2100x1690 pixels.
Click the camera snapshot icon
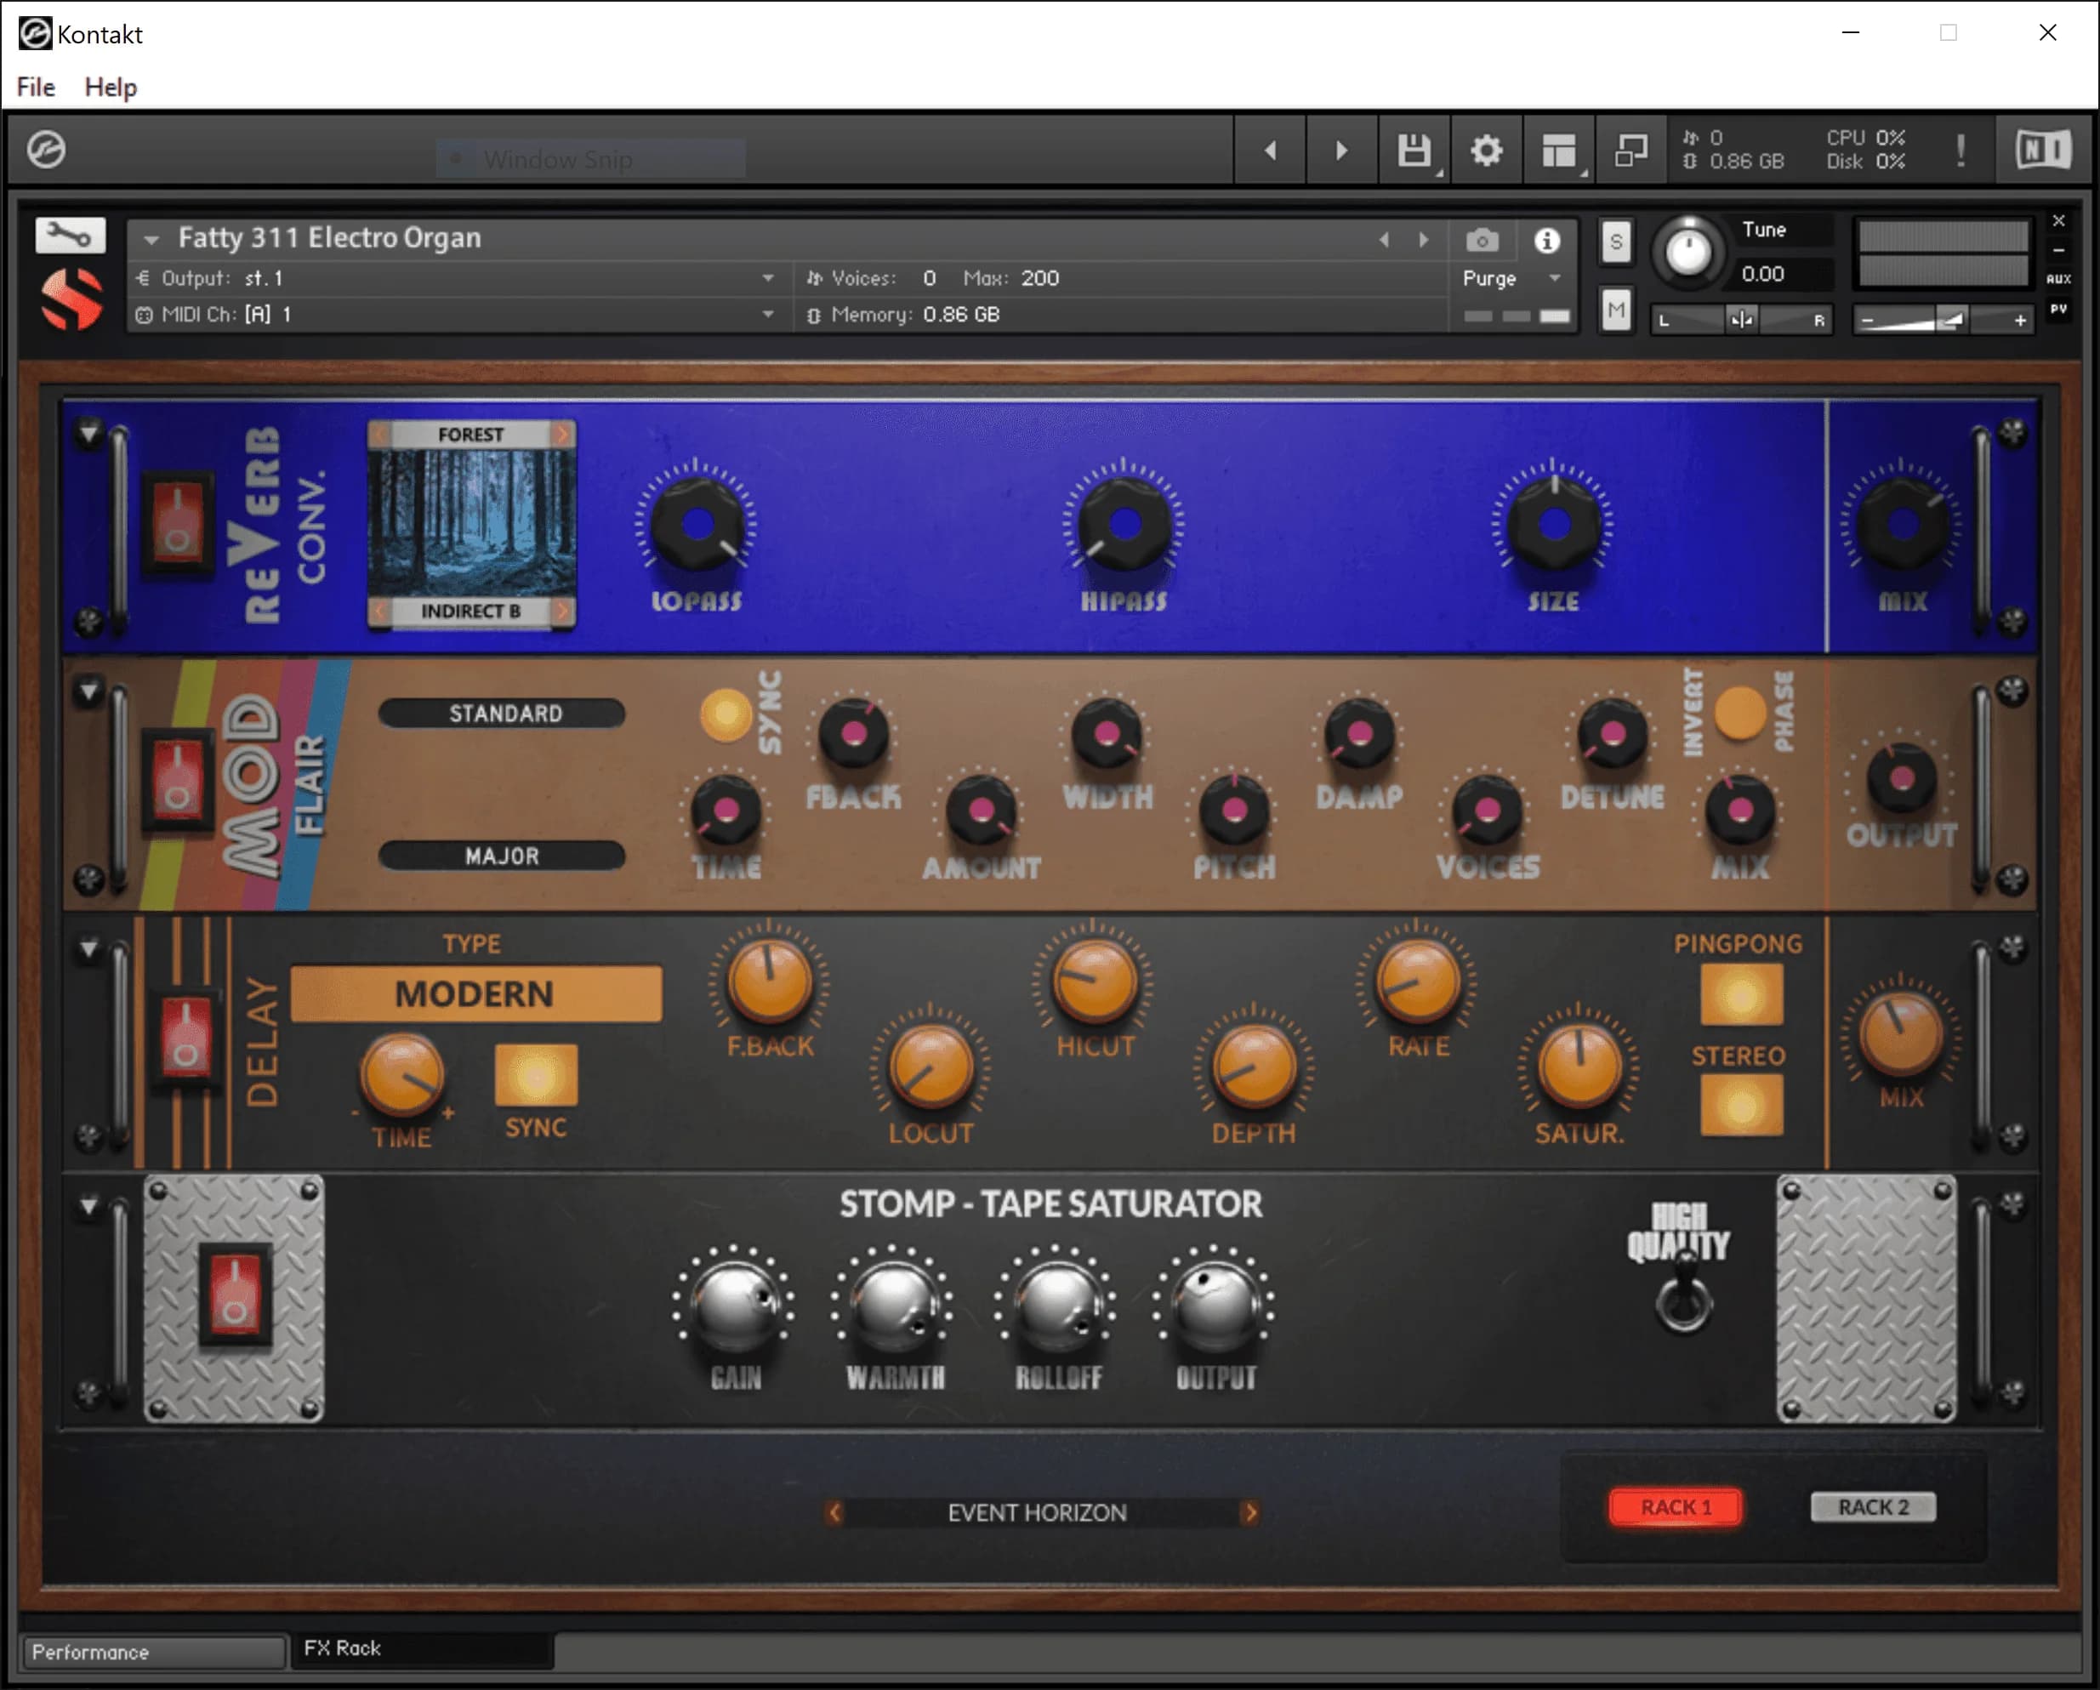(1482, 241)
